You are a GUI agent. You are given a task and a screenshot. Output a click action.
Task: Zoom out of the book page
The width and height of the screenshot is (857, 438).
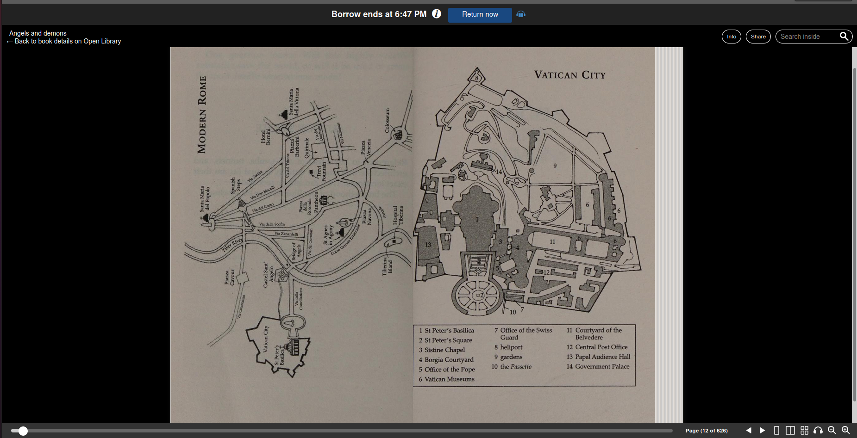[832, 431]
